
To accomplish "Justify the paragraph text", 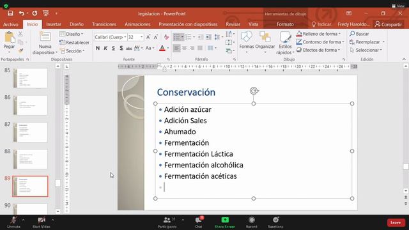I will pos(200,48).
